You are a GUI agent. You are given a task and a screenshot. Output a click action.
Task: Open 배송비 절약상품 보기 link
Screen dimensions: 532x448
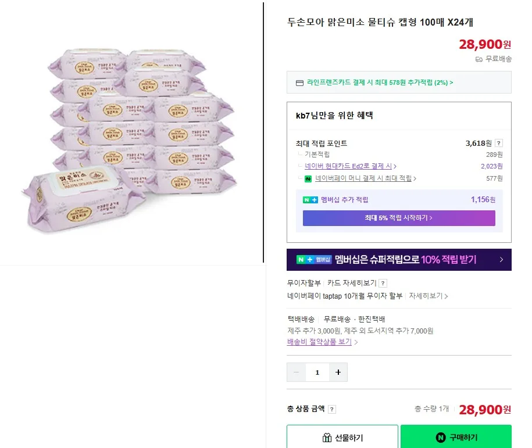click(322, 342)
